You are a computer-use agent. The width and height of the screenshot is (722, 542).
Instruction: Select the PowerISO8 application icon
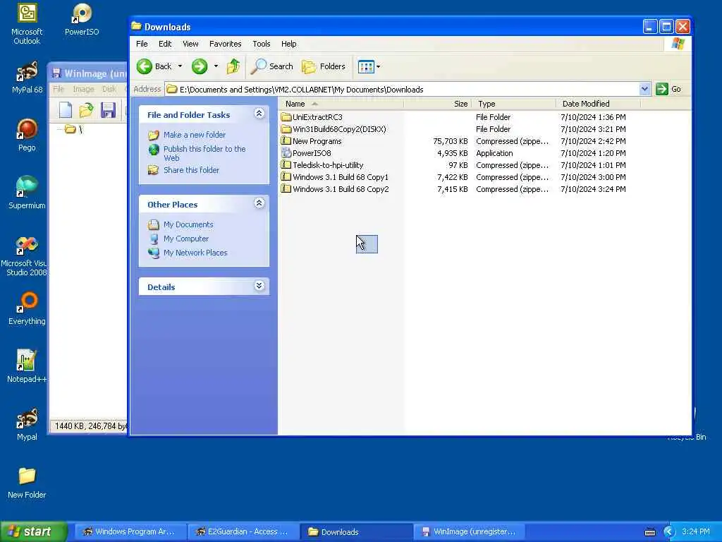[286, 152]
